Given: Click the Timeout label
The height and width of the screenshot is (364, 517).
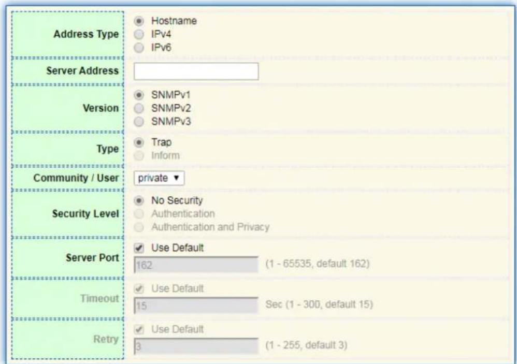Looking at the screenshot, I should click(x=99, y=298).
